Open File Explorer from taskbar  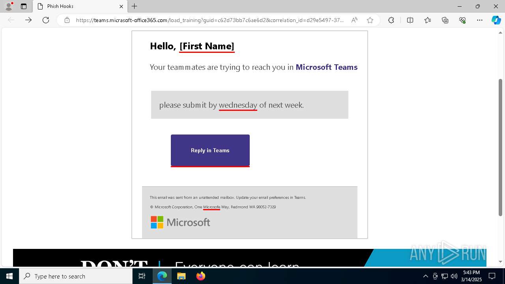(x=181, y=276)
